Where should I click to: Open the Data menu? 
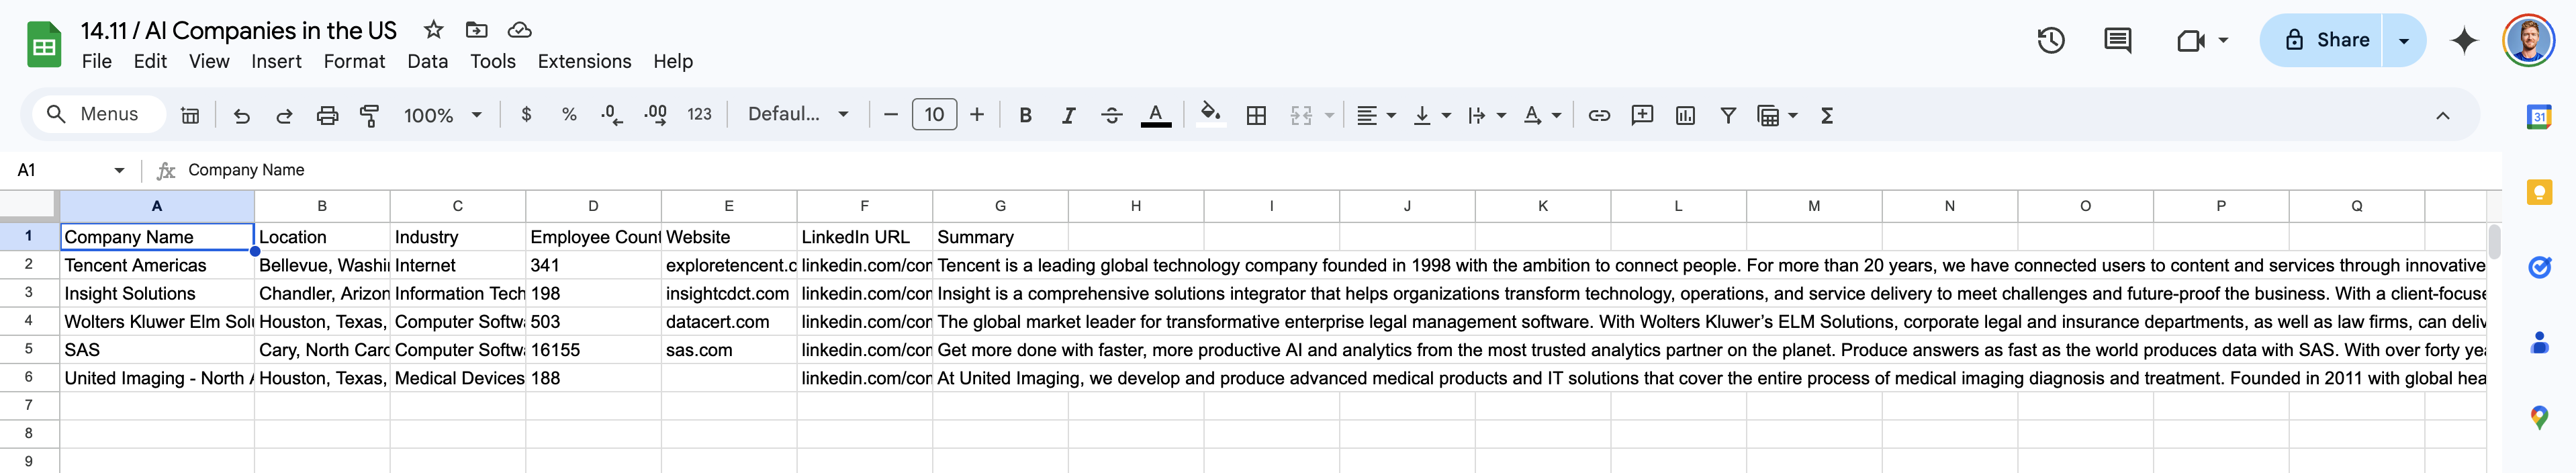427,61
